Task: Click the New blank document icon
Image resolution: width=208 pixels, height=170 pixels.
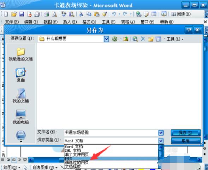Action: point(6,14)
